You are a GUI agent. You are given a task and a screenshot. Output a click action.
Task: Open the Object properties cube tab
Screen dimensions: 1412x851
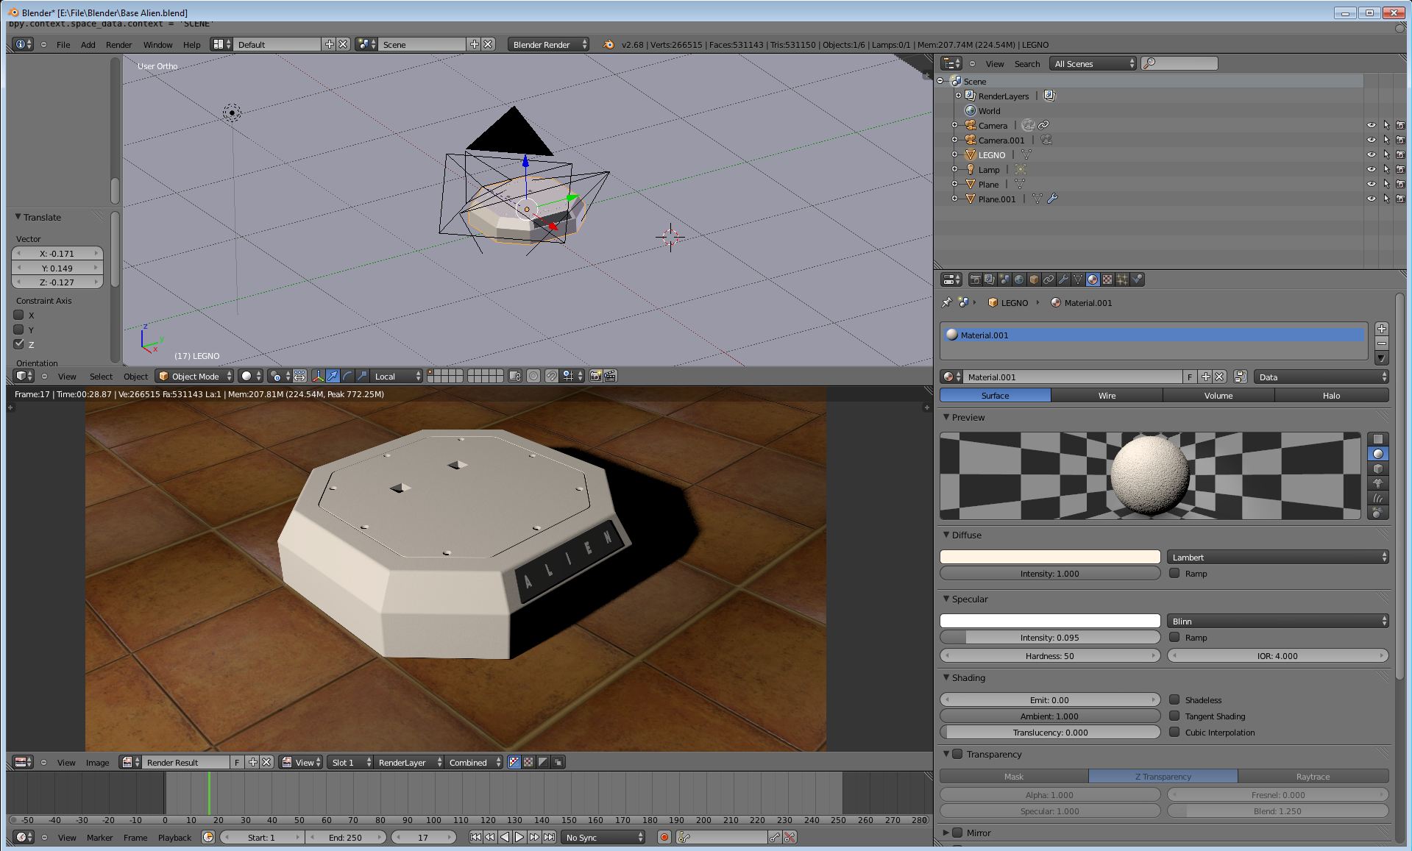(1034, 279)
